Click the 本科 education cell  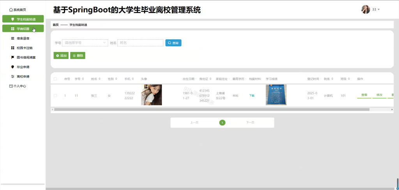click(235, 96)
